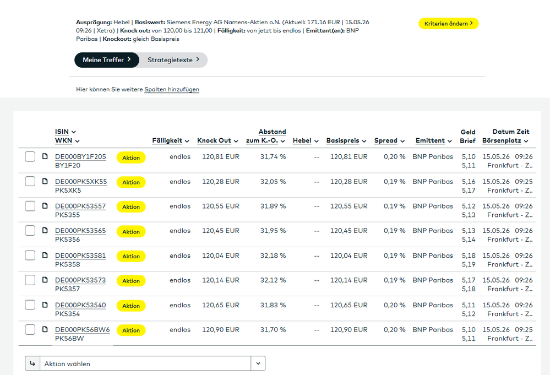The height and width of the screenshot is (375, 550).
Task: Open document icon for DE000PK5XK55
Action: pos(45,181)
